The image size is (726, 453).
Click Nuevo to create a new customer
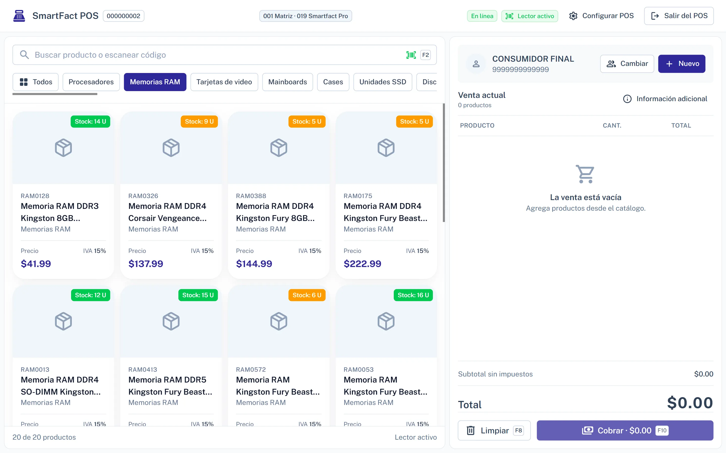pyautogui.click(x=682, y=64)
